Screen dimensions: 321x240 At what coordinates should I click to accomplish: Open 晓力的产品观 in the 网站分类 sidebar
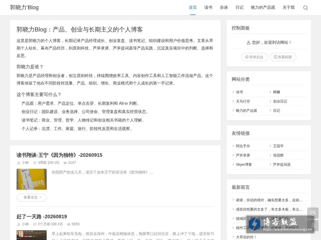coord(246,111)
